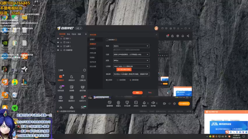Click the padlock icon above the preview

[x=172, y=36]
